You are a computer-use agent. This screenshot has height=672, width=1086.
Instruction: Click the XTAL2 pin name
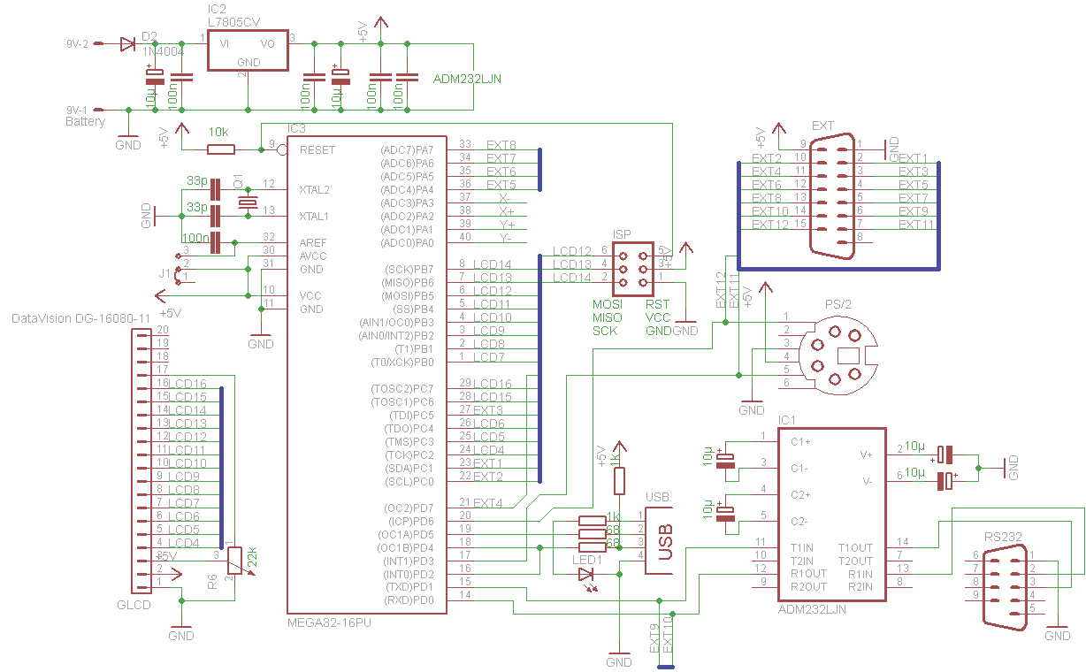point(315,189)
